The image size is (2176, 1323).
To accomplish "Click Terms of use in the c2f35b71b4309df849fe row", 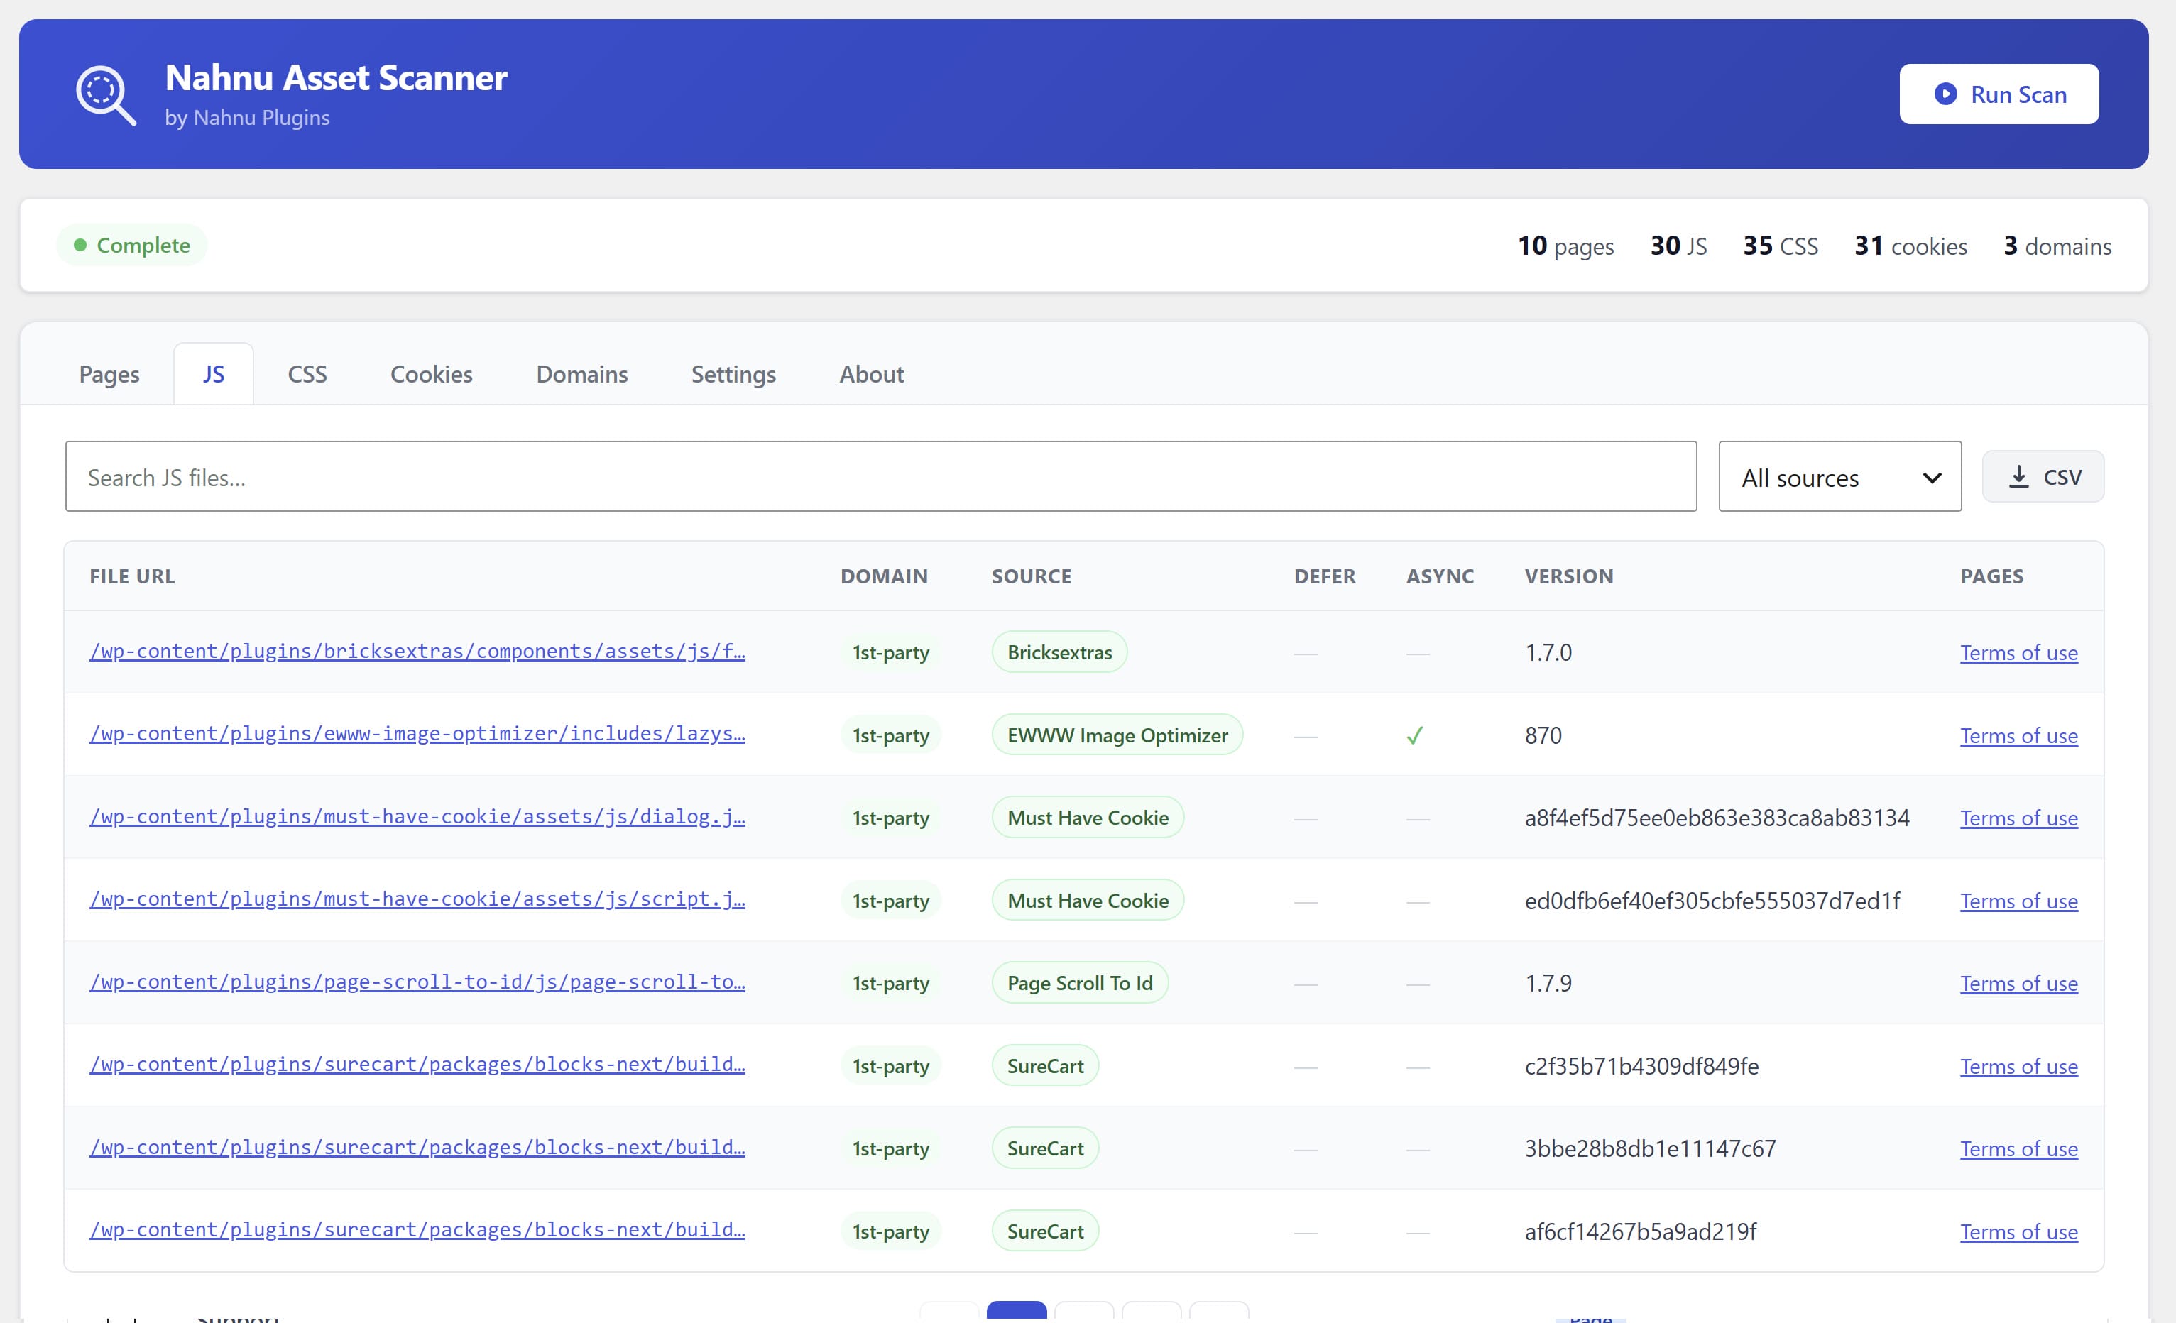I will tap(2019, 1066).
